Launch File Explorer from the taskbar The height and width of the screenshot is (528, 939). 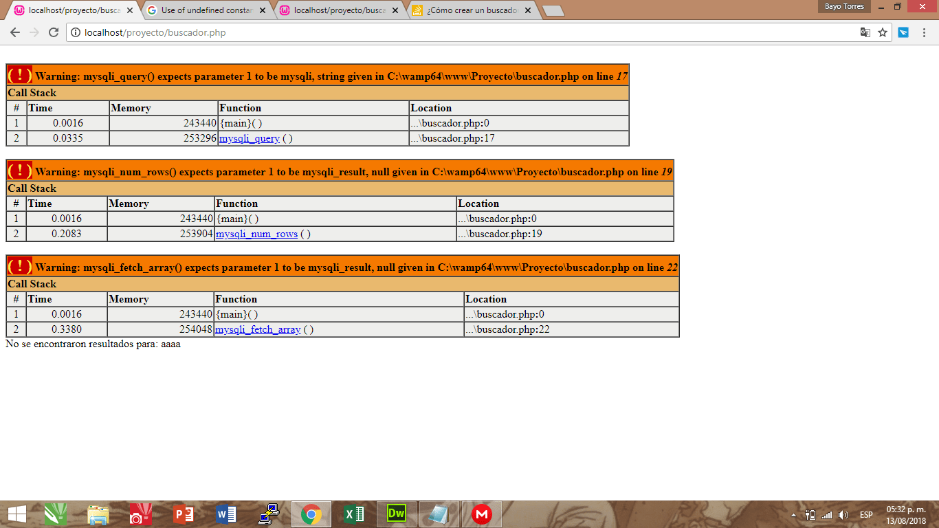[x=98, y=514]
